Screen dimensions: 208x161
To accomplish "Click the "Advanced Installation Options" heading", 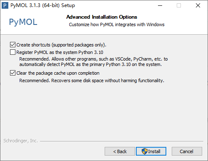I will [102, 17].
